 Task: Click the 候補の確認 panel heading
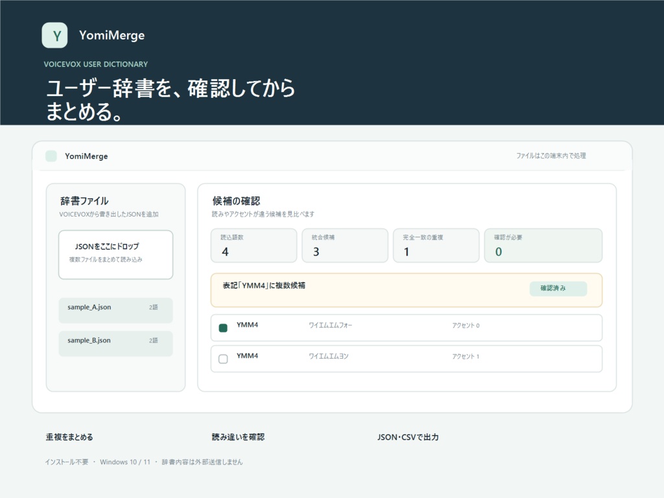pos(236,201)
